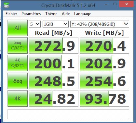This screenshot has width=136, height=123.
Task: Open the Paramètres menu
Action: 31,14
